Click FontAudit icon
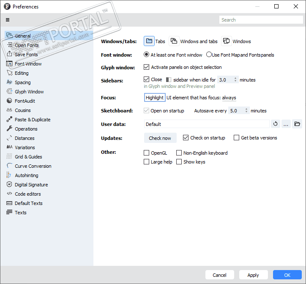The width and height of the screenshot is (306, 284). pos(9,101)
